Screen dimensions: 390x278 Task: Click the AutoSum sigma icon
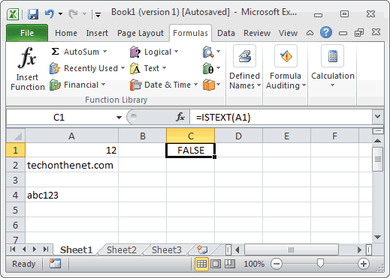[x=55, y=52]
